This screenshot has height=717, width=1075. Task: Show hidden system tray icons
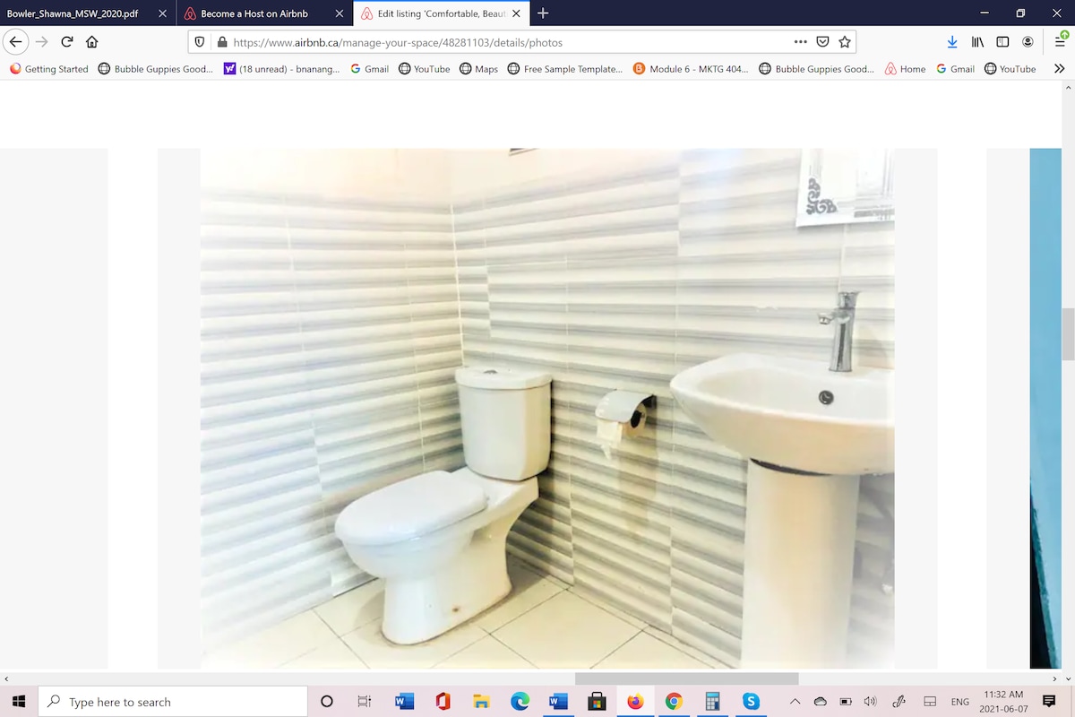point(795,702)
